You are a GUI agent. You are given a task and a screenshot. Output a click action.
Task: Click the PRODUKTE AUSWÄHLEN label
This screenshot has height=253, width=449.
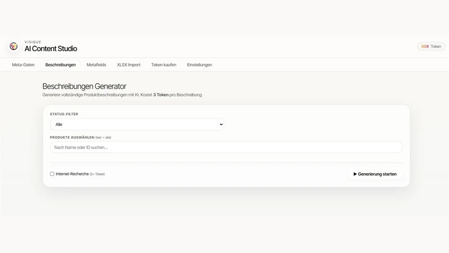(x=72, y=137)
